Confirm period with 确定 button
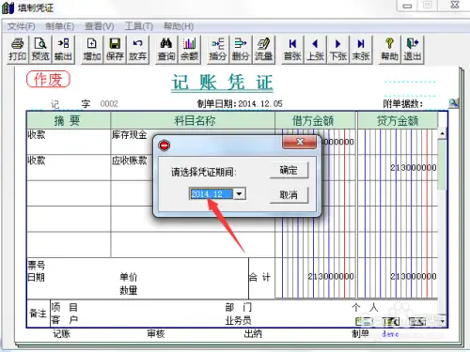Screen dimensions: 470x352 289,170
